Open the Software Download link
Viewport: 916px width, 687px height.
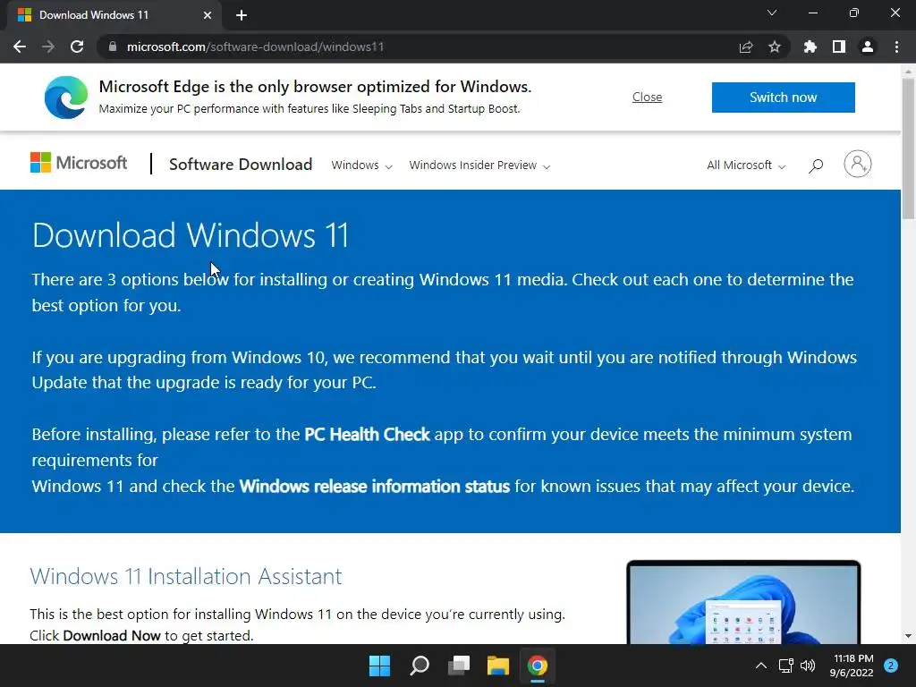(241, 165)
